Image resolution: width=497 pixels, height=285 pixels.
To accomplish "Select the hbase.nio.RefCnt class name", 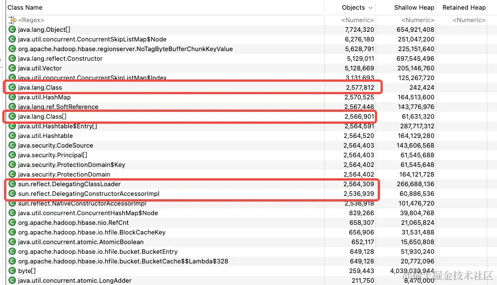I will click(73, 223).
